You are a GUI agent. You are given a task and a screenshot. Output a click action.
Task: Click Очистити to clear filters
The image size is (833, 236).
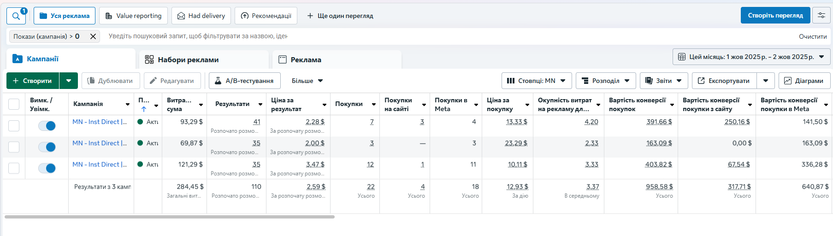pos(813,36)
